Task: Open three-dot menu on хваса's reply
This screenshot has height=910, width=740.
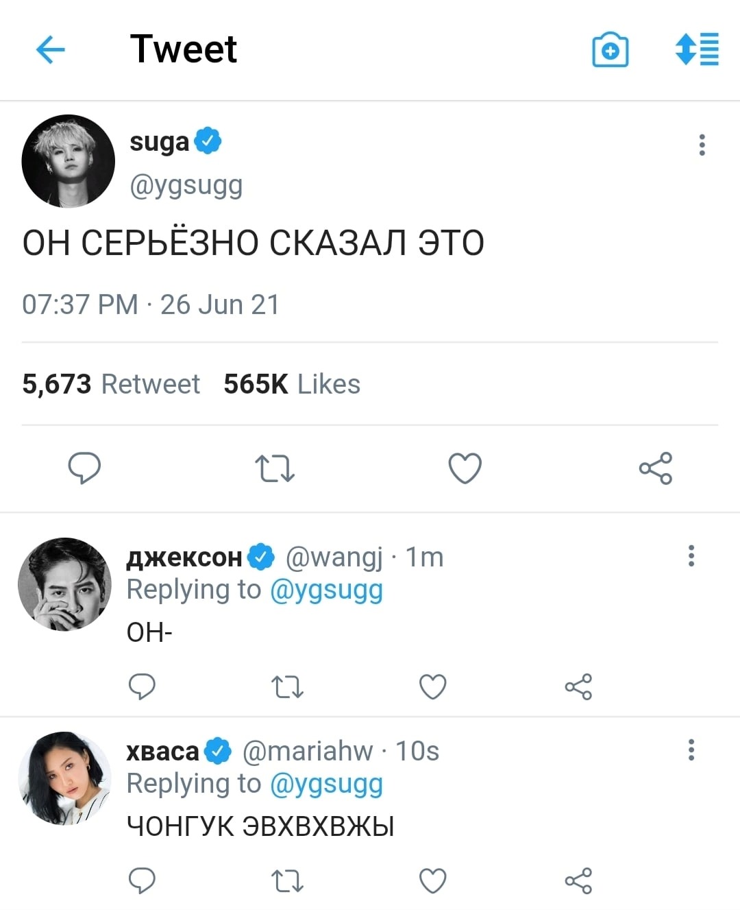Action: pyautogui.click(x=691, y=750)
